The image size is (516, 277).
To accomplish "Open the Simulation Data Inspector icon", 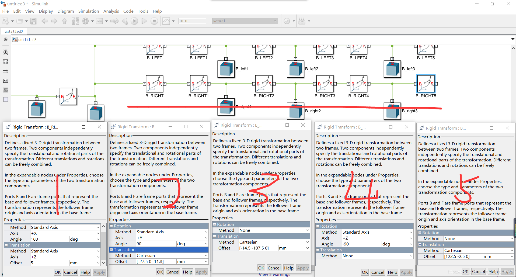I will (x=166, y=21).
